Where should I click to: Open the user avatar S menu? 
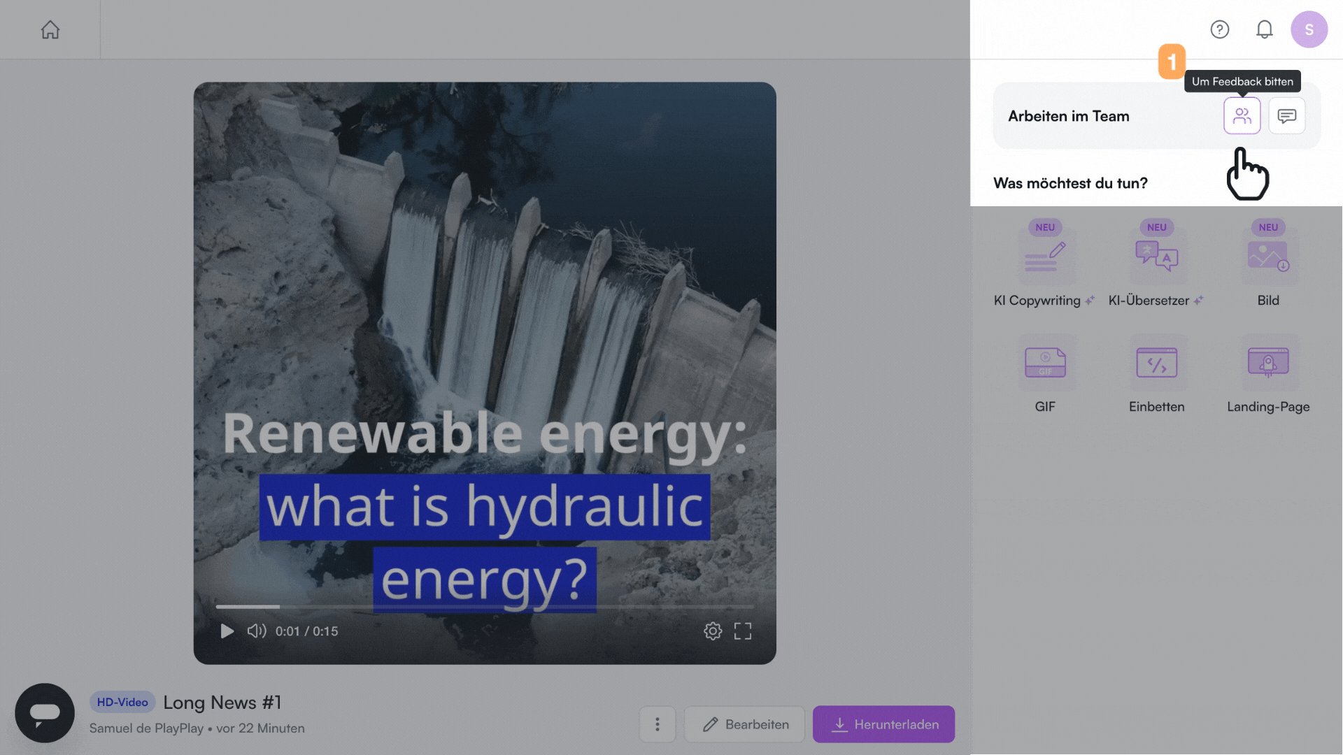click(1309, 29)
